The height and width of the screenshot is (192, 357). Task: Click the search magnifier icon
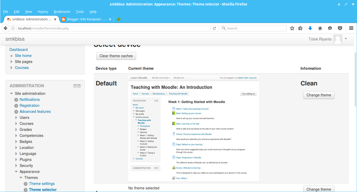coord(224,28)
